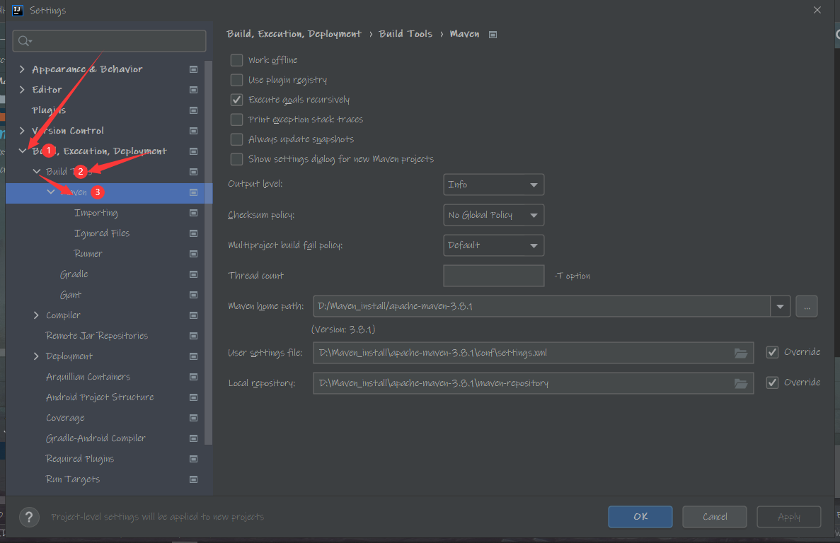Click Cancel button
Screen dimensions: 840x543
(715, 517)
